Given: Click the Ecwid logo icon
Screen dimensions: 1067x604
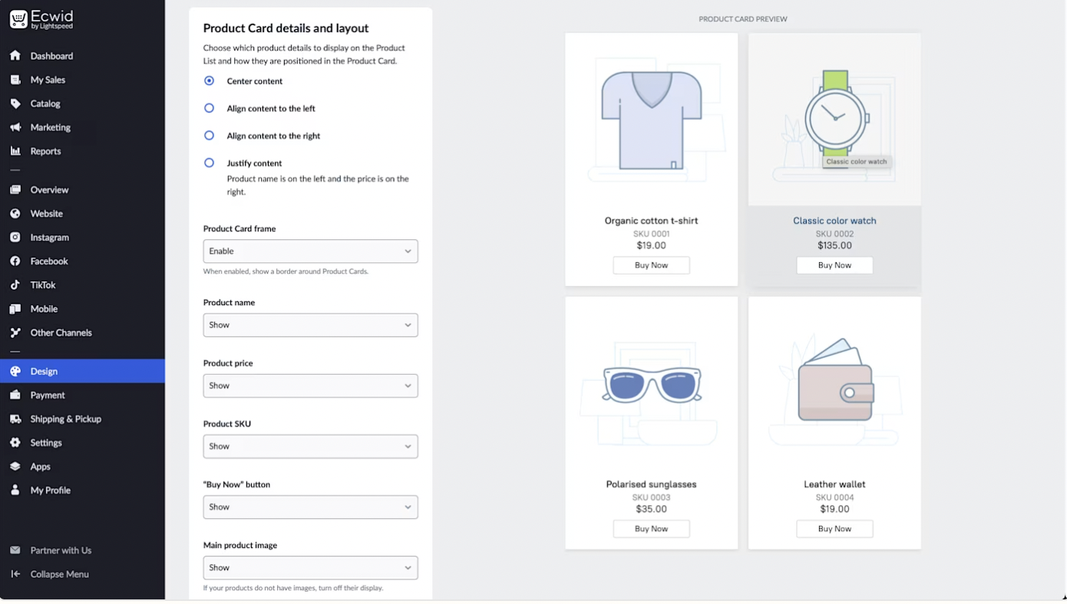Looking at the screenshot, I should coord(18,19).
